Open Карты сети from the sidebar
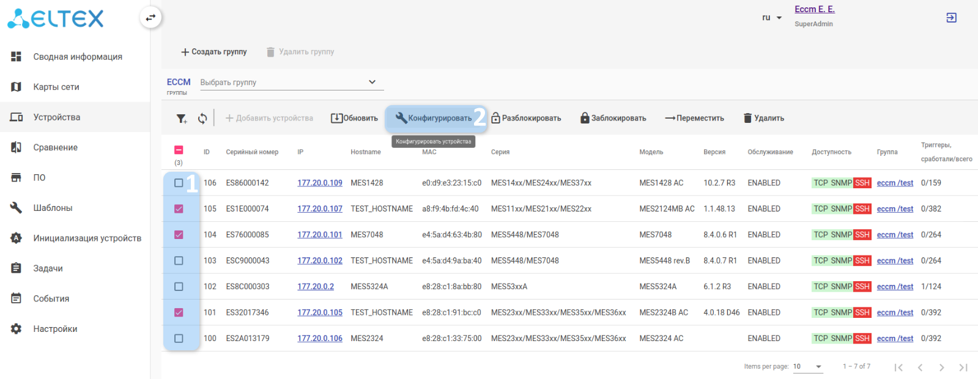Viewport: 978px width, 379px height. (56, 87)
